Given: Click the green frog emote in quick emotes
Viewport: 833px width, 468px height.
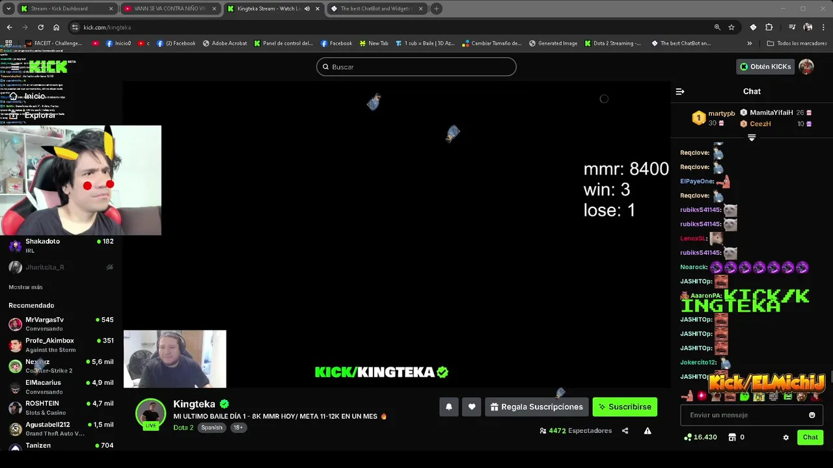Looking at the screenshot, I should click(x=744, y=396).
